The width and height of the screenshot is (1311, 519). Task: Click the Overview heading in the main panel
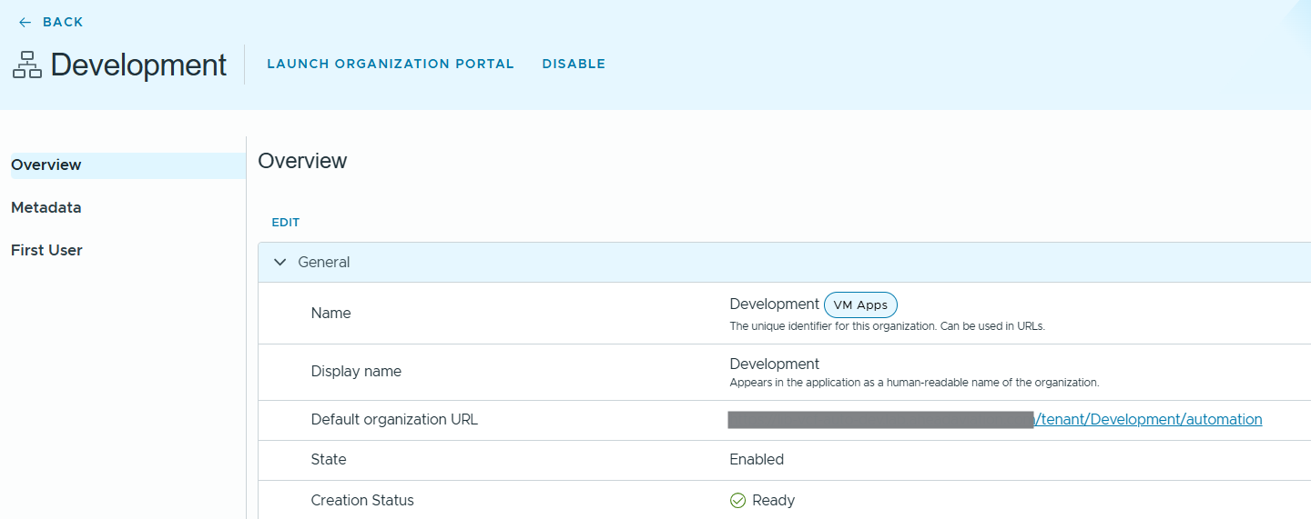pyautogui.click(x=302, y=161)
